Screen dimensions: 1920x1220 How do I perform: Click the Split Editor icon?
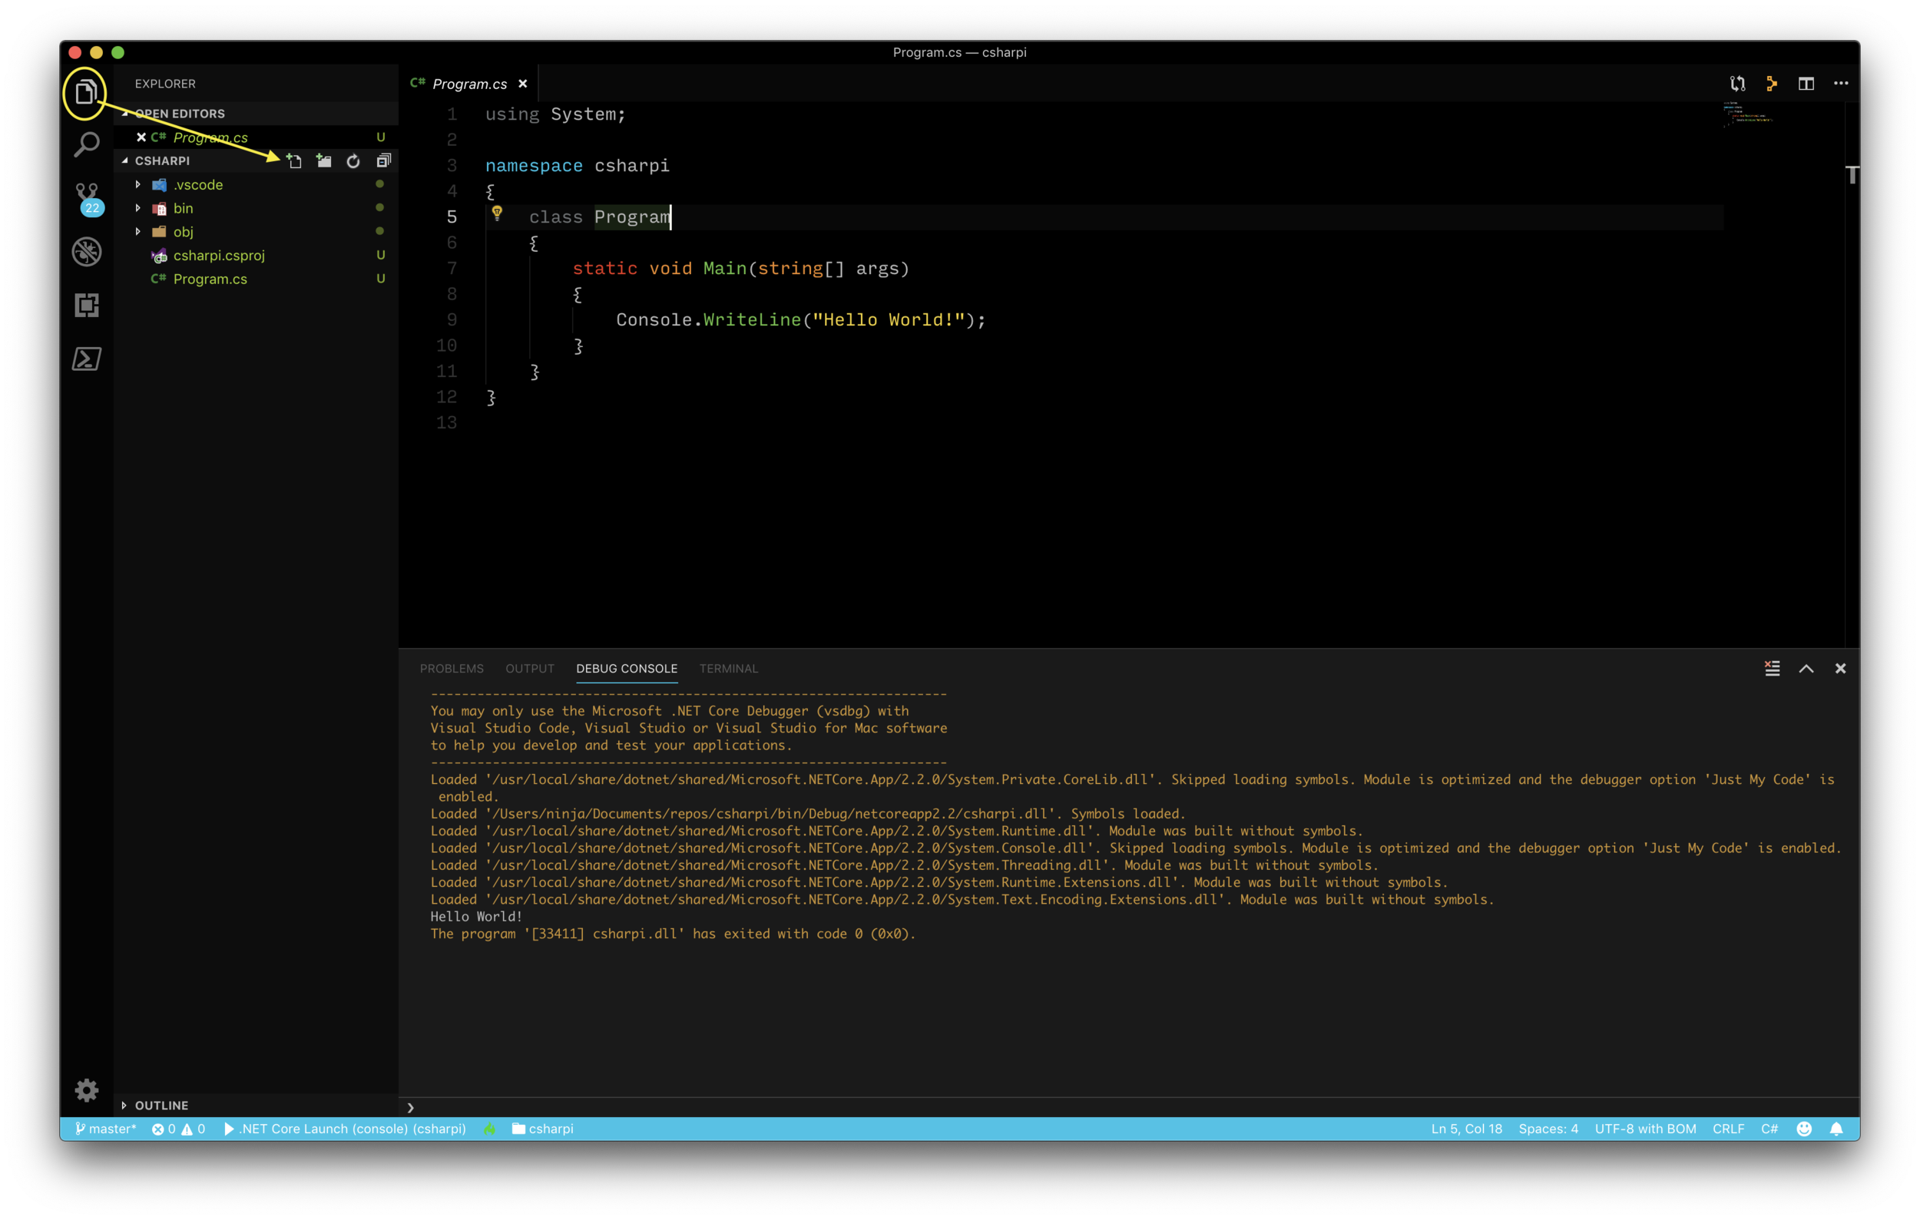coord(1805,84)
